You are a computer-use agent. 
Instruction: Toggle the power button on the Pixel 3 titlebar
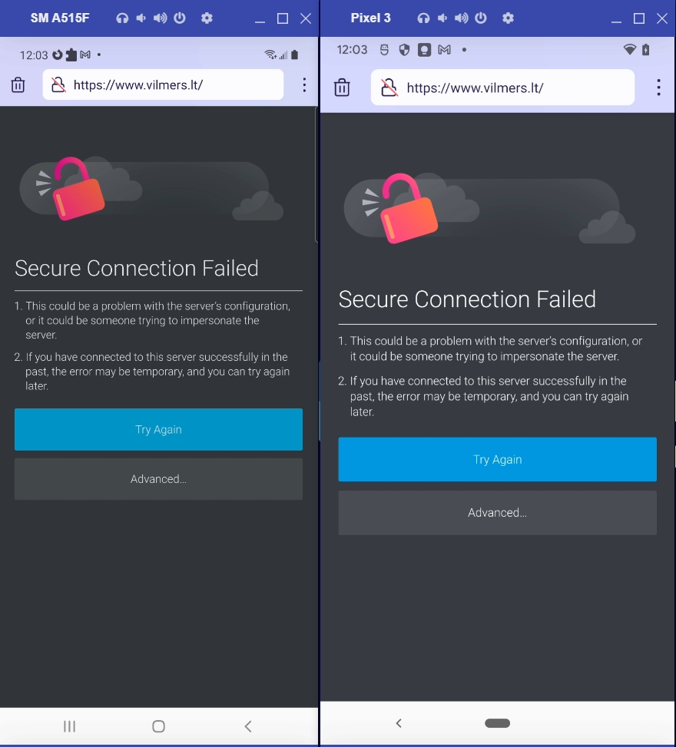[480, 18]
